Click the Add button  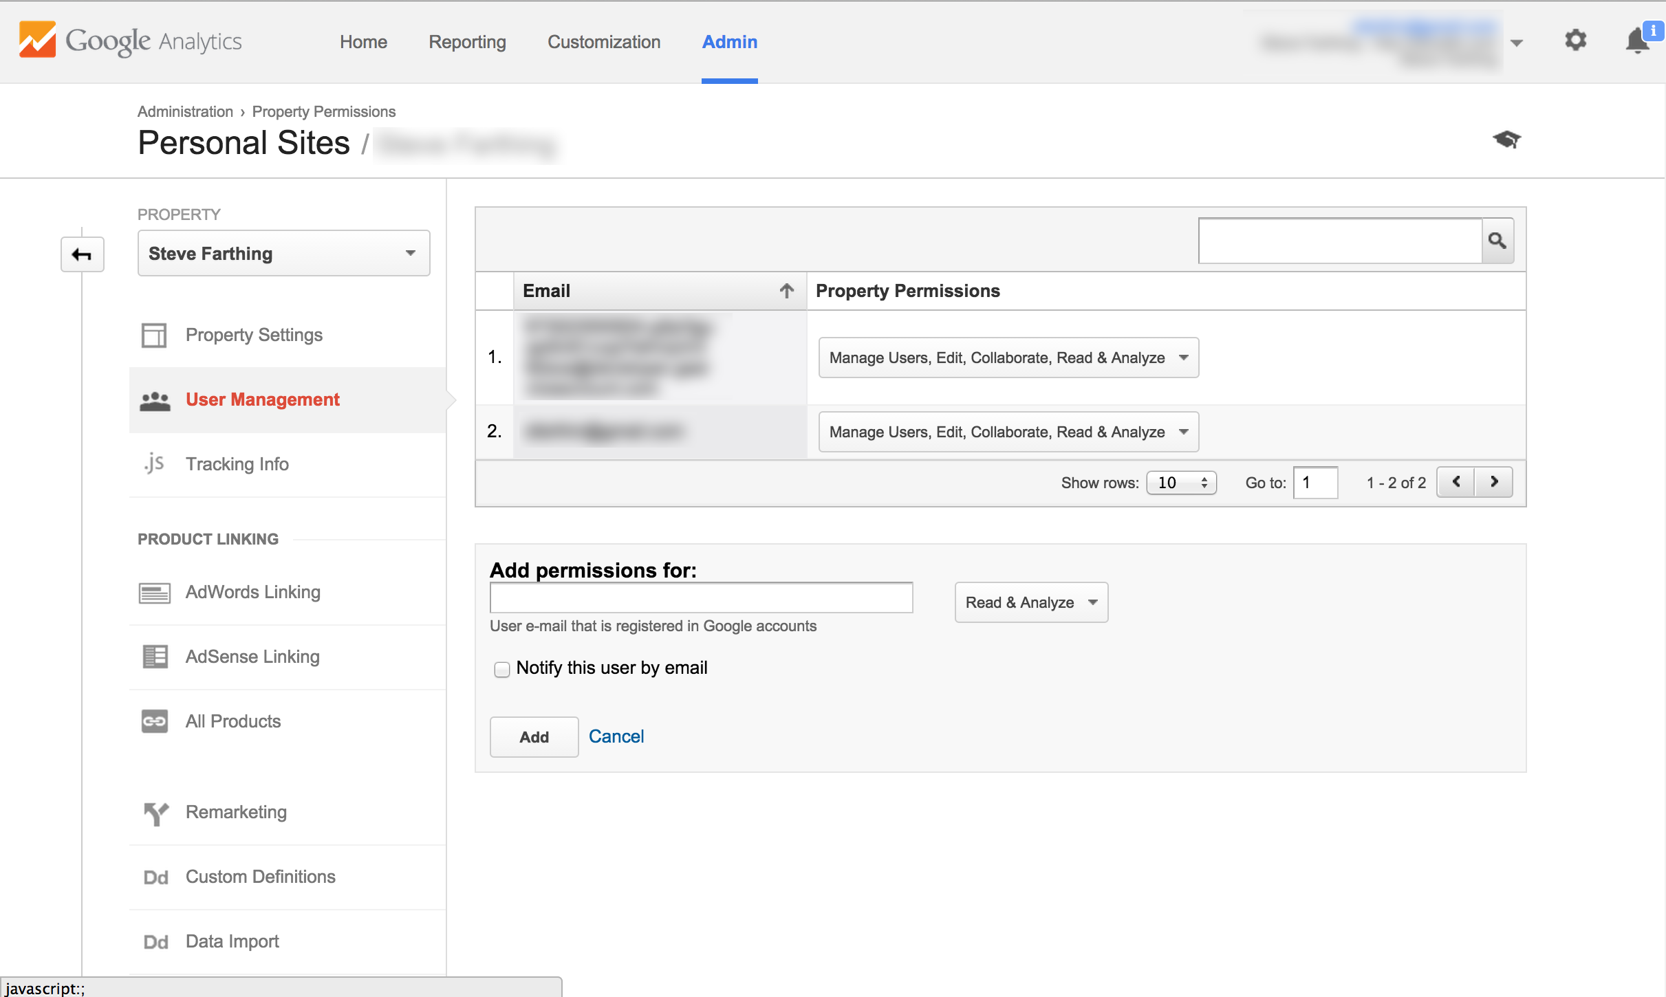point(534,737)
